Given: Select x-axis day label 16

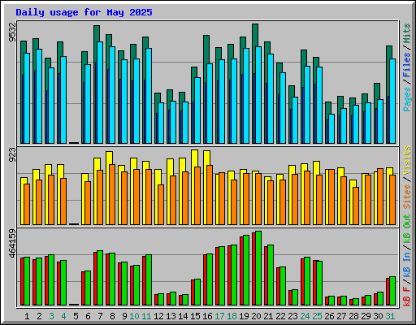Looking at the screenshot, I should 207,316.
